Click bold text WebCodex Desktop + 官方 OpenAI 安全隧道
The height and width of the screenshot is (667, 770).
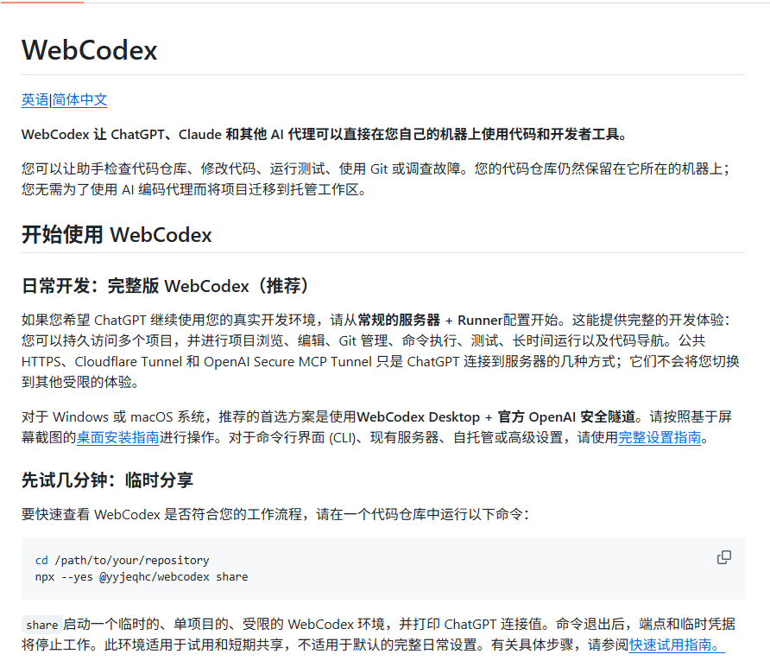pyautogui.click(x=496, y=416)
